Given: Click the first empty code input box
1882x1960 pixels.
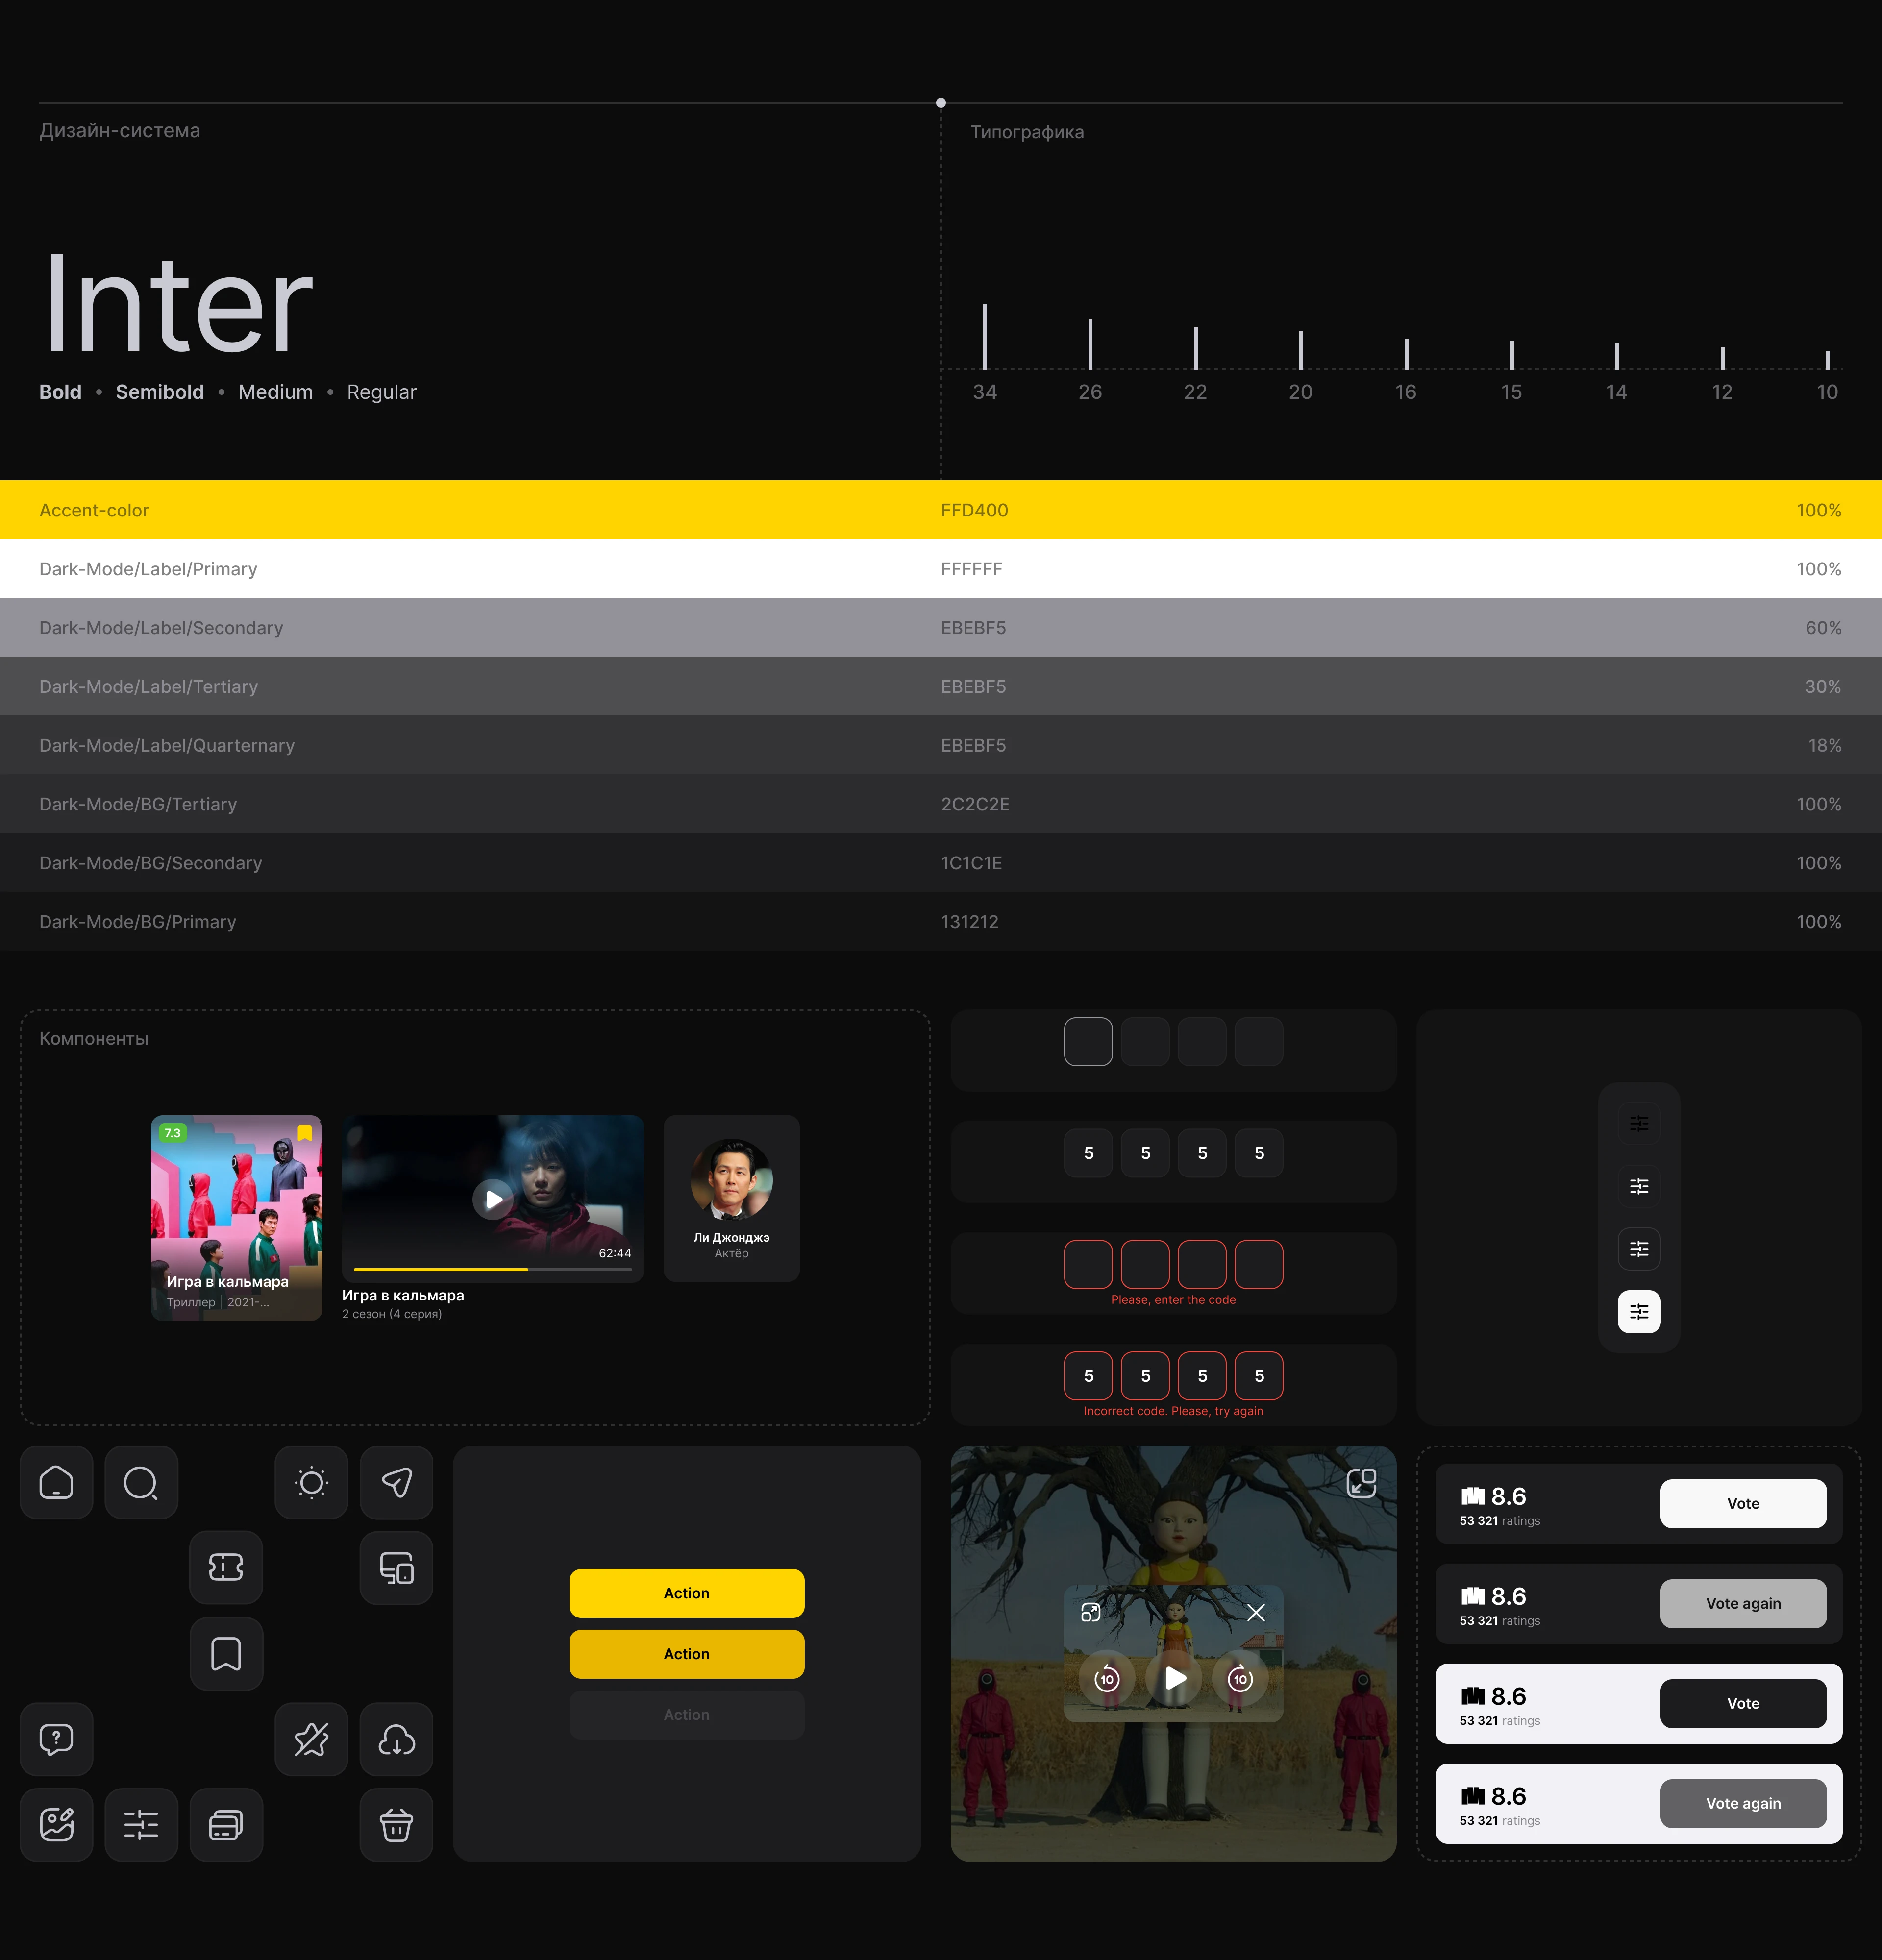Looking at the screenshot, I should pos(1088,1042).
